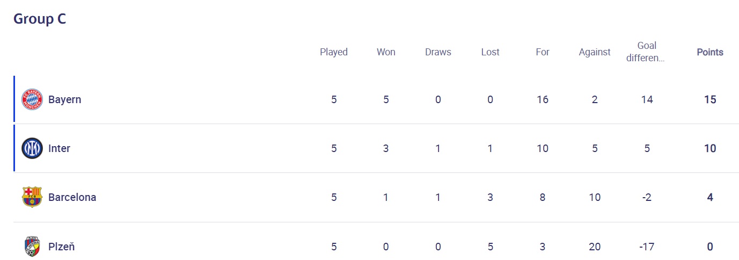739x260 pixels.
Task: Click the Group C heading
Action: 39,19
